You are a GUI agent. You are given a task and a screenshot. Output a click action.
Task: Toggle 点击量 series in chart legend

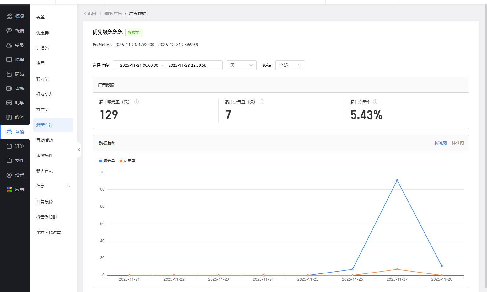(127, 161)
